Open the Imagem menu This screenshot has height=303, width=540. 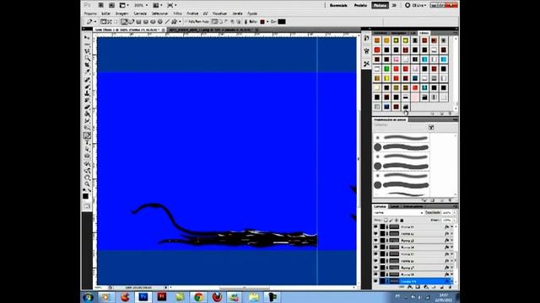[x=121, y=13]
